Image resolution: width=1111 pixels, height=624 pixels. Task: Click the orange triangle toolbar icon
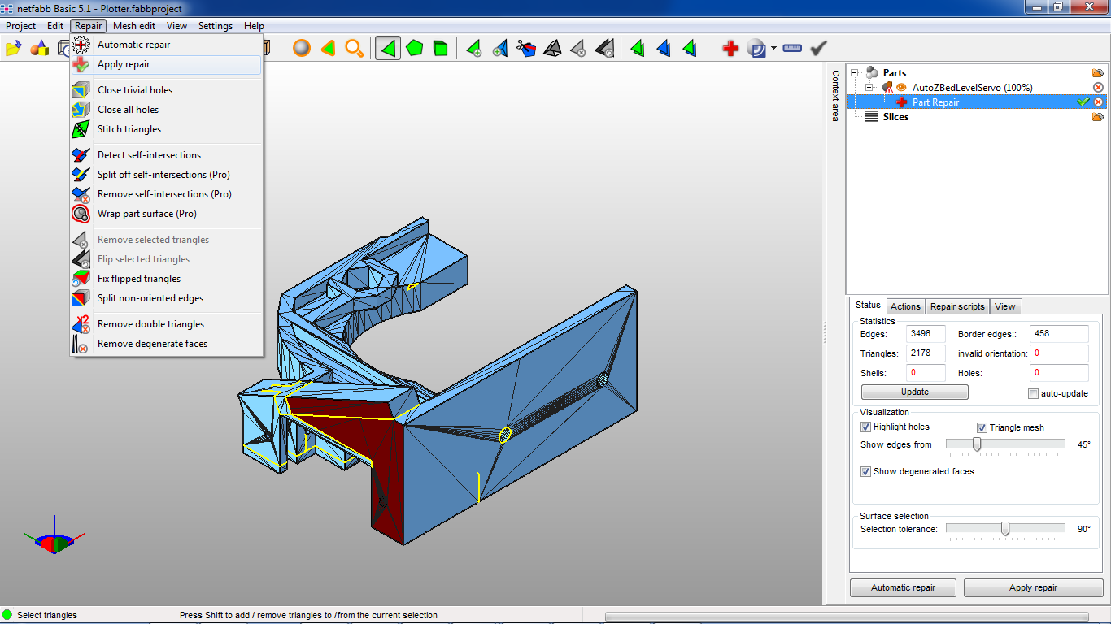[x=328, y=49]
